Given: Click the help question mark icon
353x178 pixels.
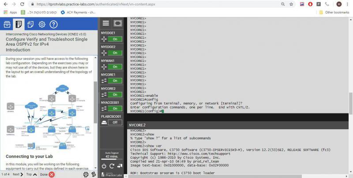Looking at the screenshot, I should tap(53, 24).
